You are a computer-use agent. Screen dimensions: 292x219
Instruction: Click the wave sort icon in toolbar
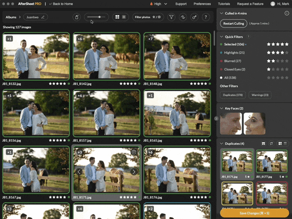[183, 17]
